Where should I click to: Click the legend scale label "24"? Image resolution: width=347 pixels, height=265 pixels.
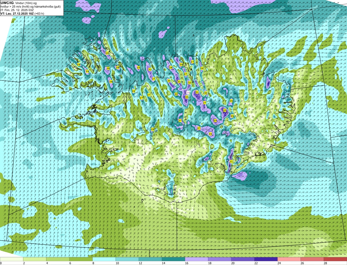[x=279, y=263]
